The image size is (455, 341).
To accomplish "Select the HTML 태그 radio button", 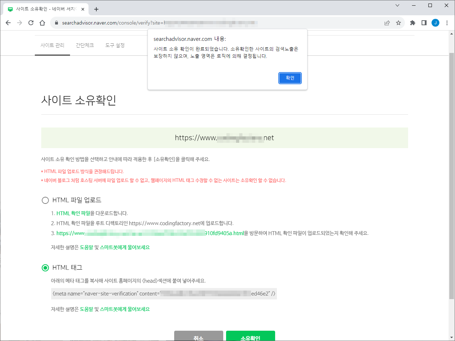I will (x=45, y=268).
